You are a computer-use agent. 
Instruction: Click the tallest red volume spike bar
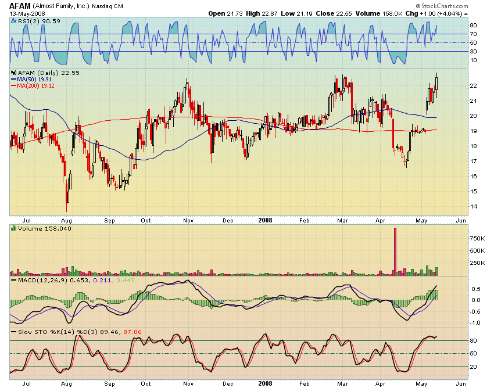(395, 252)
